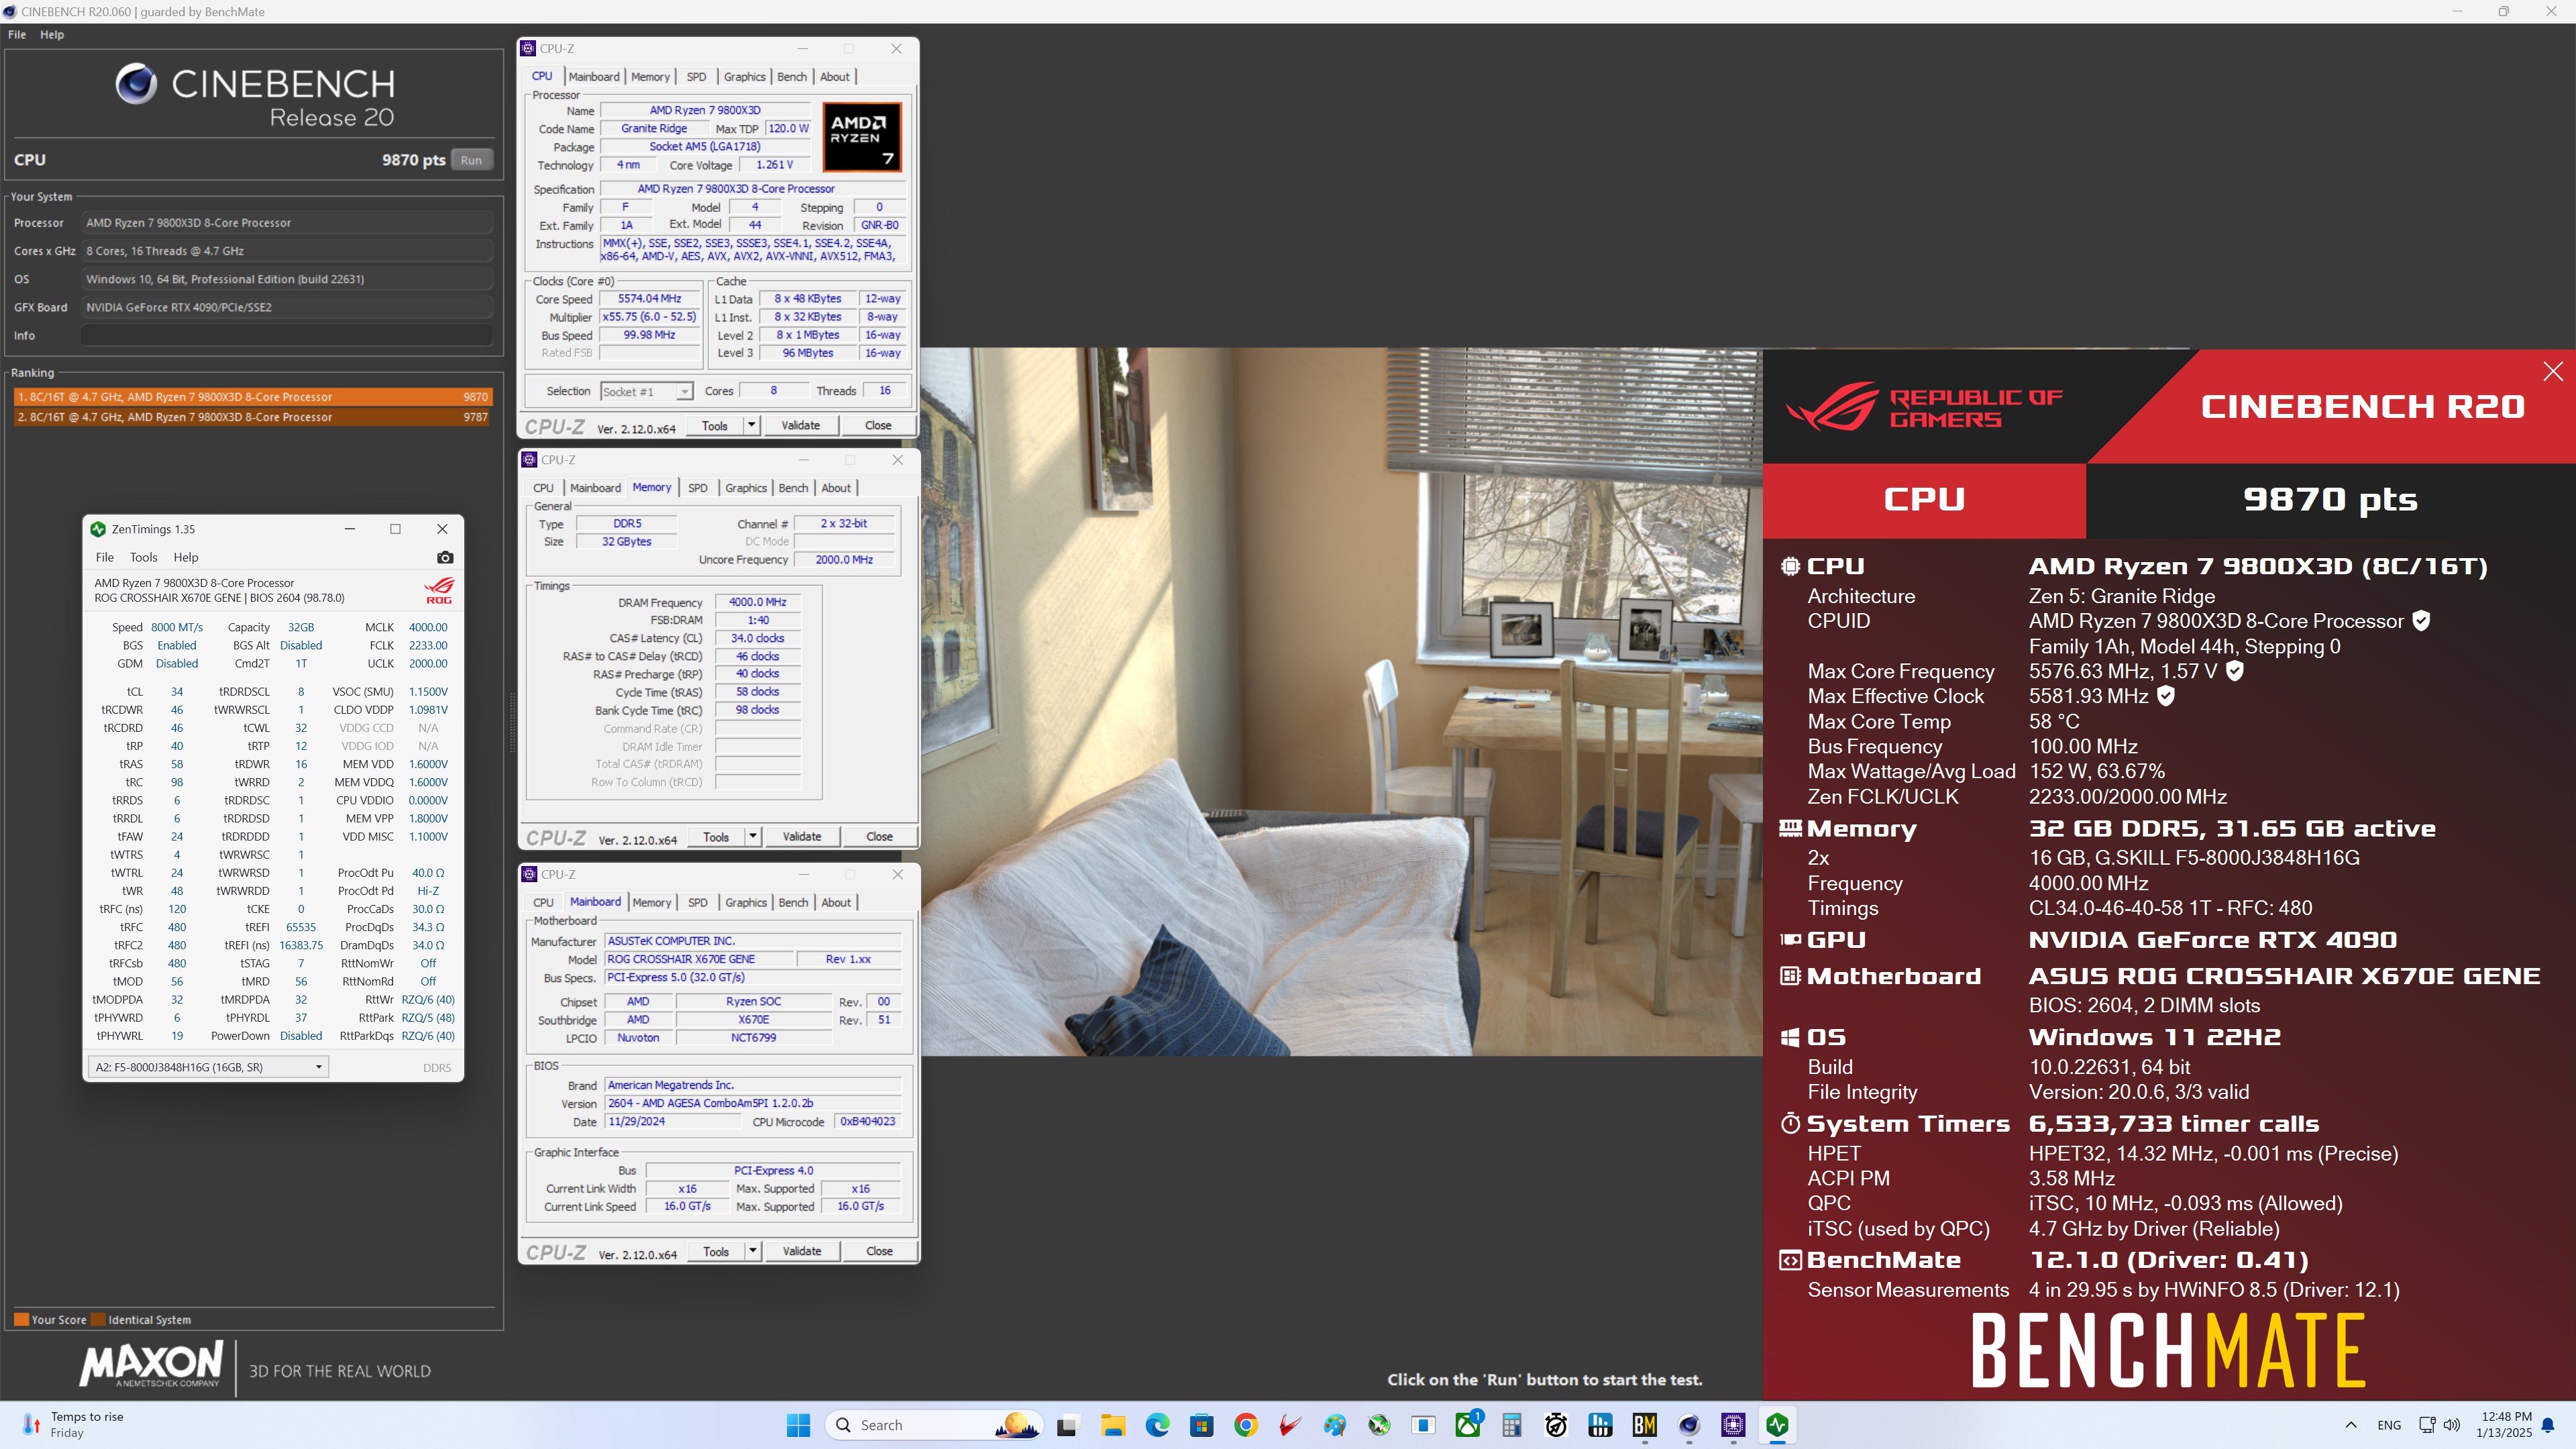
Task: Click the Cinebench Info input field
Action: click(287, 335)
